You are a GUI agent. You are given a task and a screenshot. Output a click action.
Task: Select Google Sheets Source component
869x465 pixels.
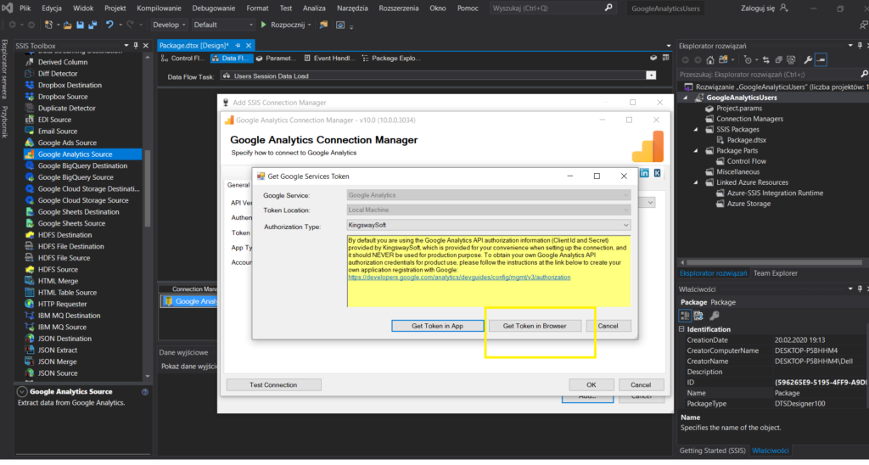click(x=71, y=223)
